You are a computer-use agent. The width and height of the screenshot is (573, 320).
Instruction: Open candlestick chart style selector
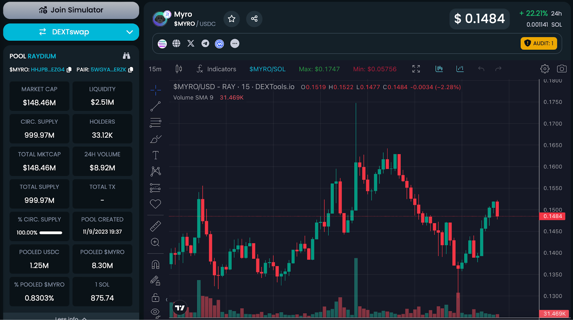point(179,69)
